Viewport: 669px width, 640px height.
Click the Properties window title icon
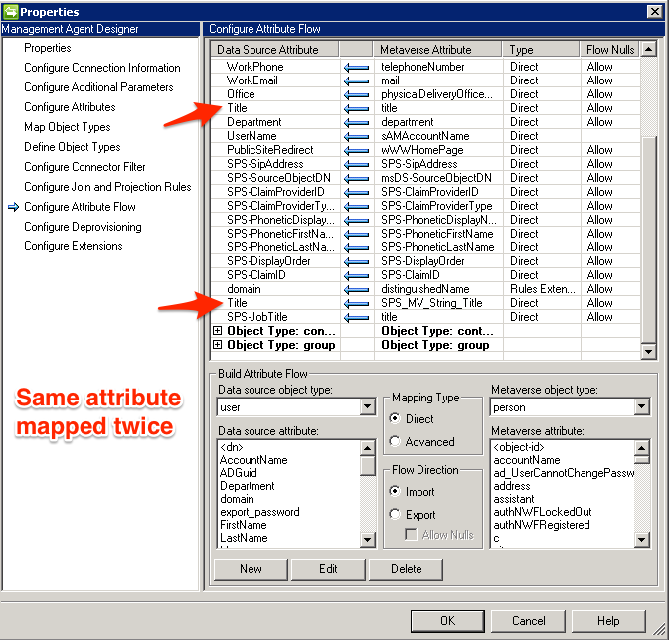click(10, 12)
